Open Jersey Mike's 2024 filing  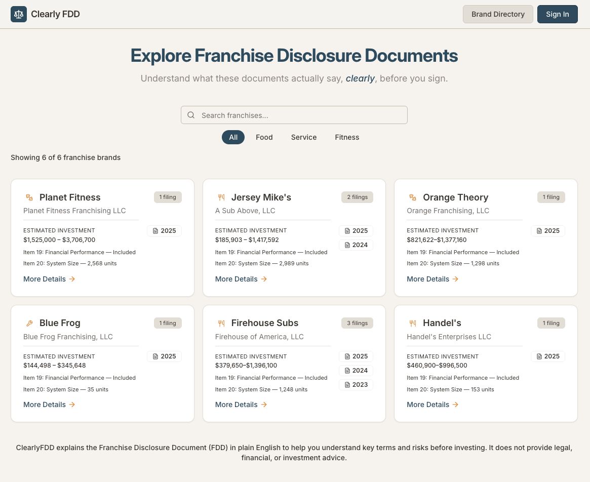coord(356,245)
